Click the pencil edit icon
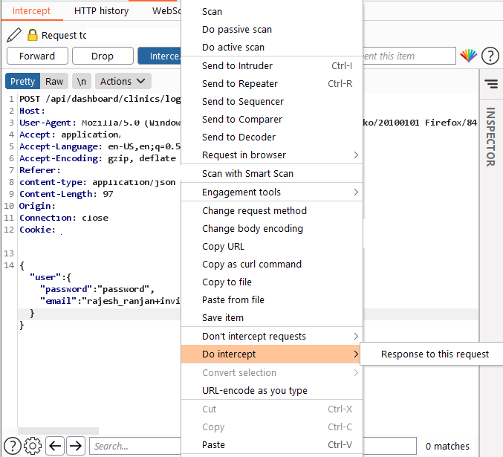503x457 pixels. [14, 35]
